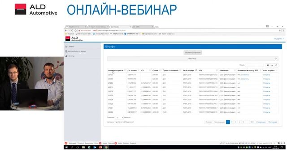Open the records-per-page dropdown
The image size is (287, 161).
click(119, 117)
